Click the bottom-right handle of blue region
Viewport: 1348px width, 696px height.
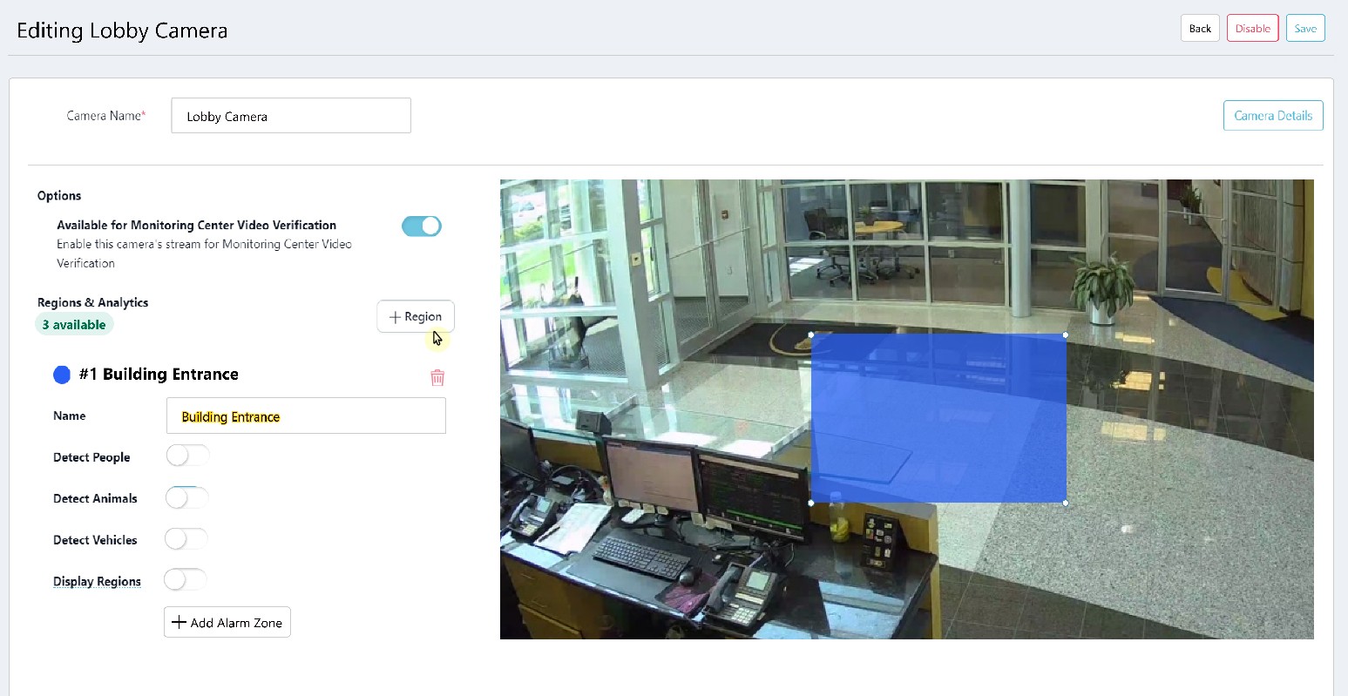pyautogui.click(x=1066, y=503)
